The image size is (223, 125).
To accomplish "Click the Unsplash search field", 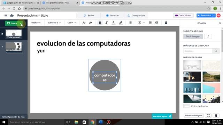I will tap(198, 51).
